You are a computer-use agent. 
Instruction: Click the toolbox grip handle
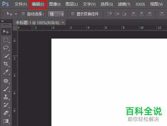(6, 25)
